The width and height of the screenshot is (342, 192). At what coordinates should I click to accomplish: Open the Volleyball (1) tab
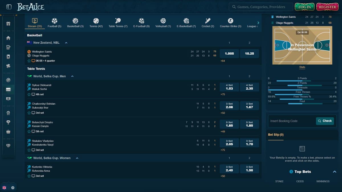163,23
